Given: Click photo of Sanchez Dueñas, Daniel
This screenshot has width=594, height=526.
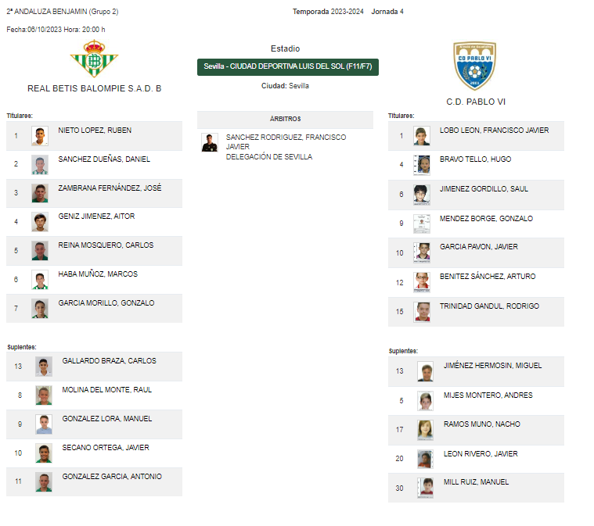Looking at the screenshot, I should tap(40, 165).
